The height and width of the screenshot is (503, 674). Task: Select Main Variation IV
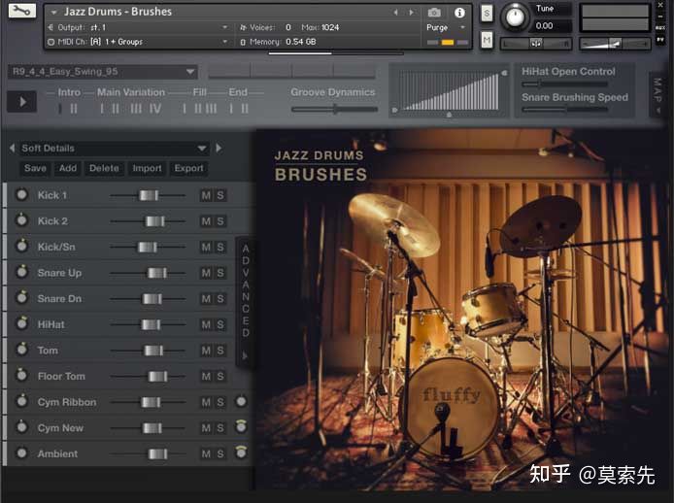[155, 109]
